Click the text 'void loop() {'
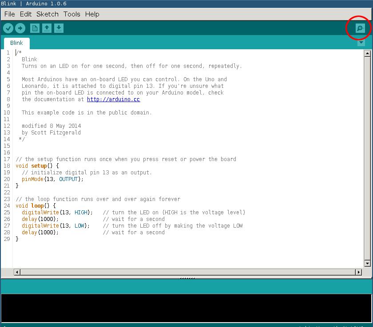 [36, 206]
